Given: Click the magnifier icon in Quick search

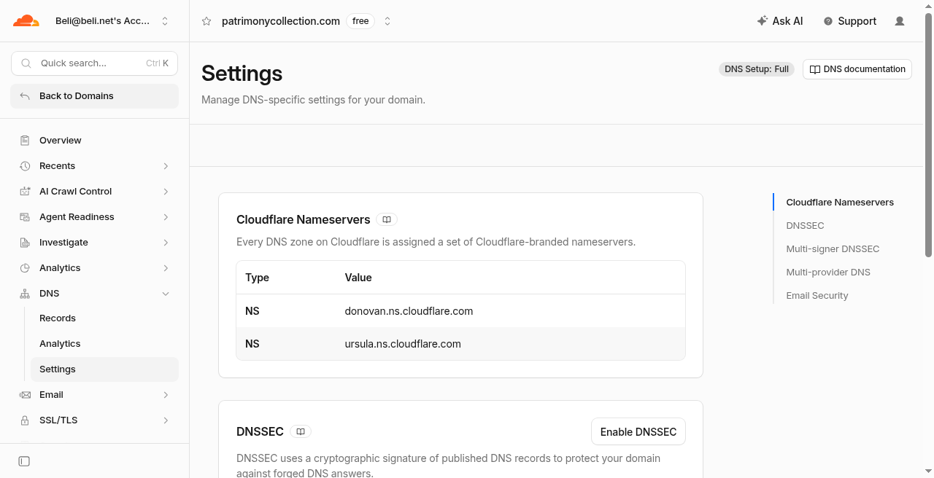Looking at the screenshot, I should click(x=26, y=63).
